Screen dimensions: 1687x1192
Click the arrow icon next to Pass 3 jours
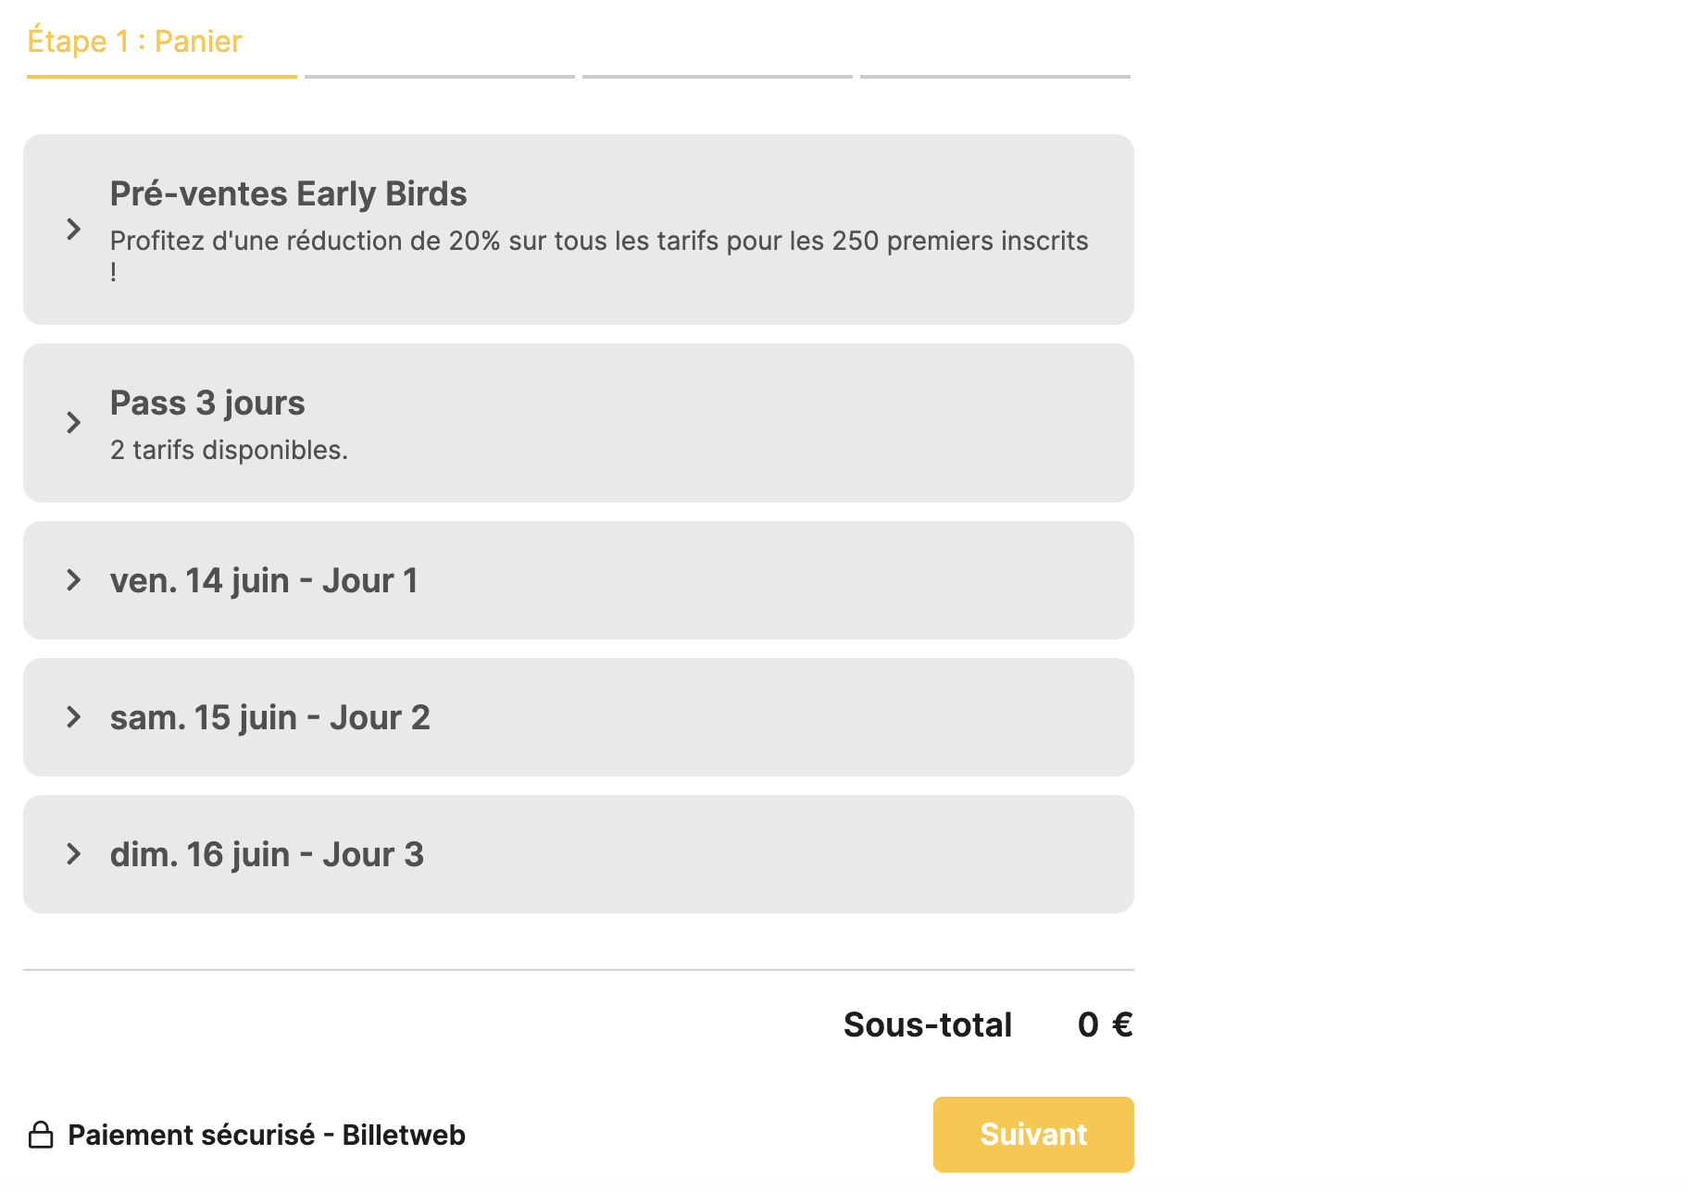[x=74, y=423]
